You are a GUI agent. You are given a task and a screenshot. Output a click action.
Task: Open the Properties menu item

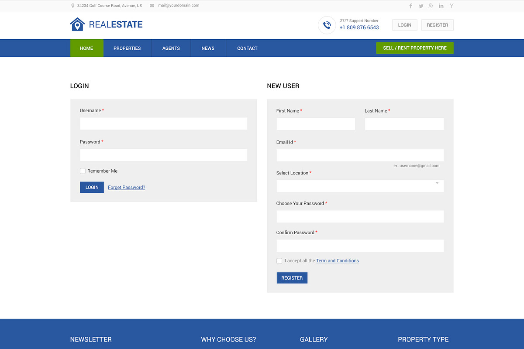click(127, 48)
